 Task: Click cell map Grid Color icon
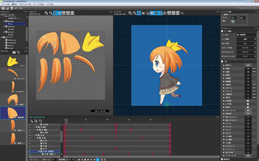(68, 13)
